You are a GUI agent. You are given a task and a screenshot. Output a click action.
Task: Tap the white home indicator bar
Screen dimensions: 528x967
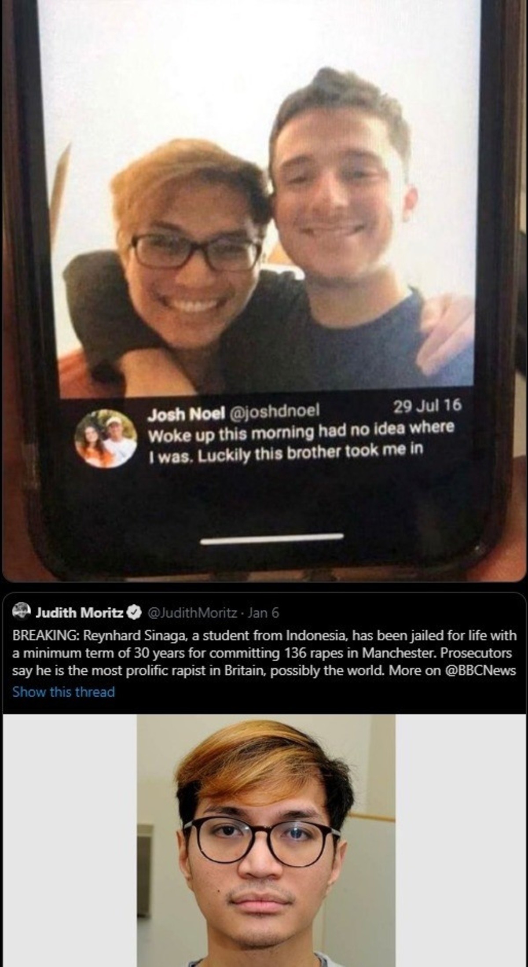272,538
